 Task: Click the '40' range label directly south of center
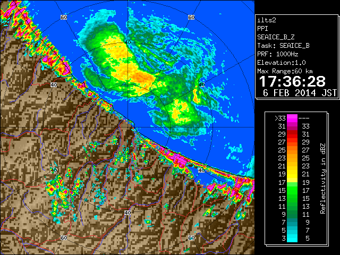[127, 212]
